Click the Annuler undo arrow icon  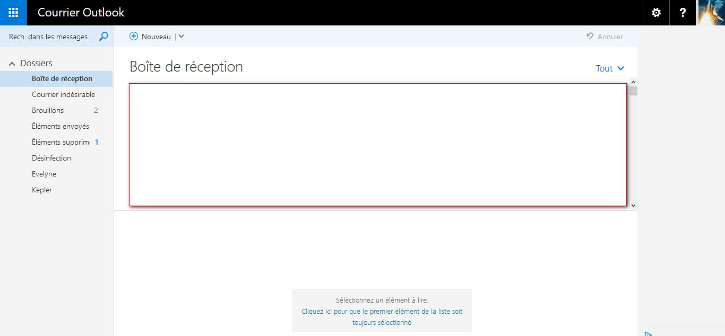click(590, 37)
